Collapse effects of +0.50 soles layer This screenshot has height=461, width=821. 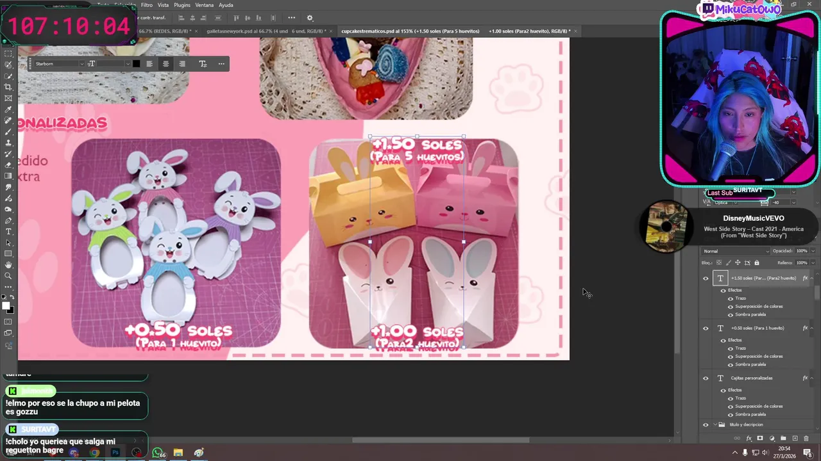click(812, 328)
